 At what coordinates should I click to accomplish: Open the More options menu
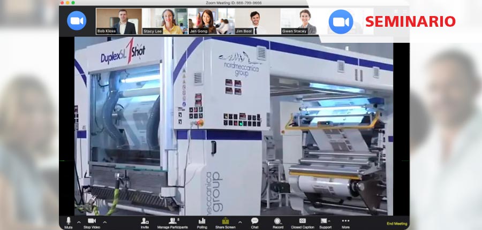click(x=345, y=221)
